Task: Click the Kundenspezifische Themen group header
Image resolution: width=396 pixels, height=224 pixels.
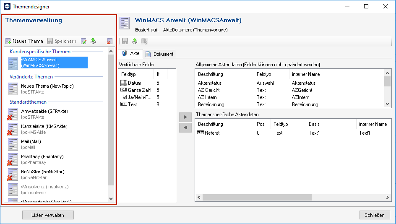Action: [40, 52]
